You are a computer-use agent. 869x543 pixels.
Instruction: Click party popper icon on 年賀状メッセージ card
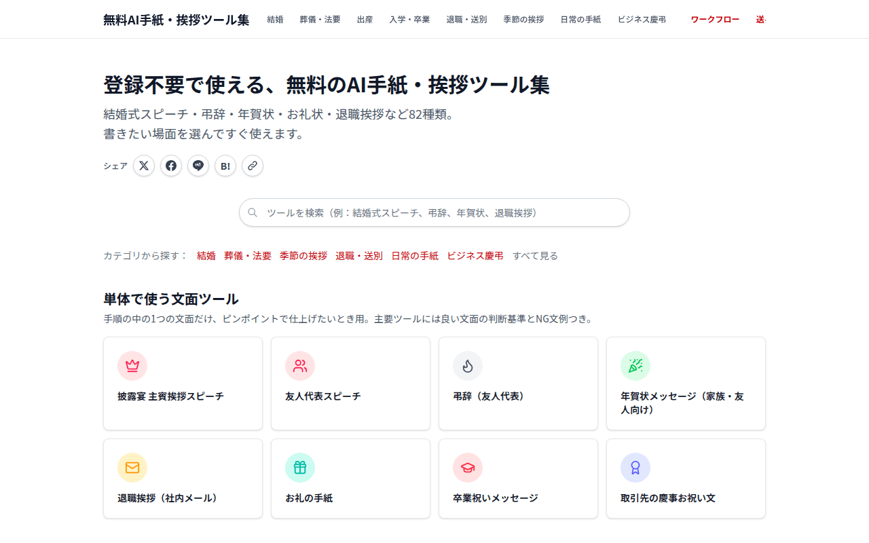point(635,366)
